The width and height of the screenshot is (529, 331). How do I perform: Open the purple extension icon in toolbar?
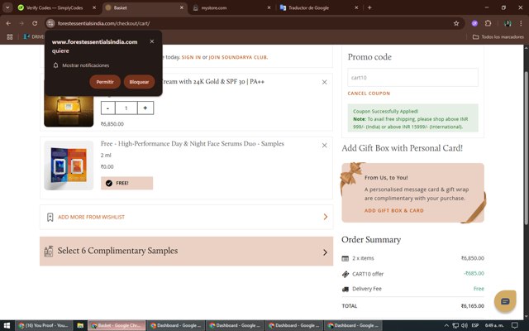pyautogui.click(x=474, y=23)
